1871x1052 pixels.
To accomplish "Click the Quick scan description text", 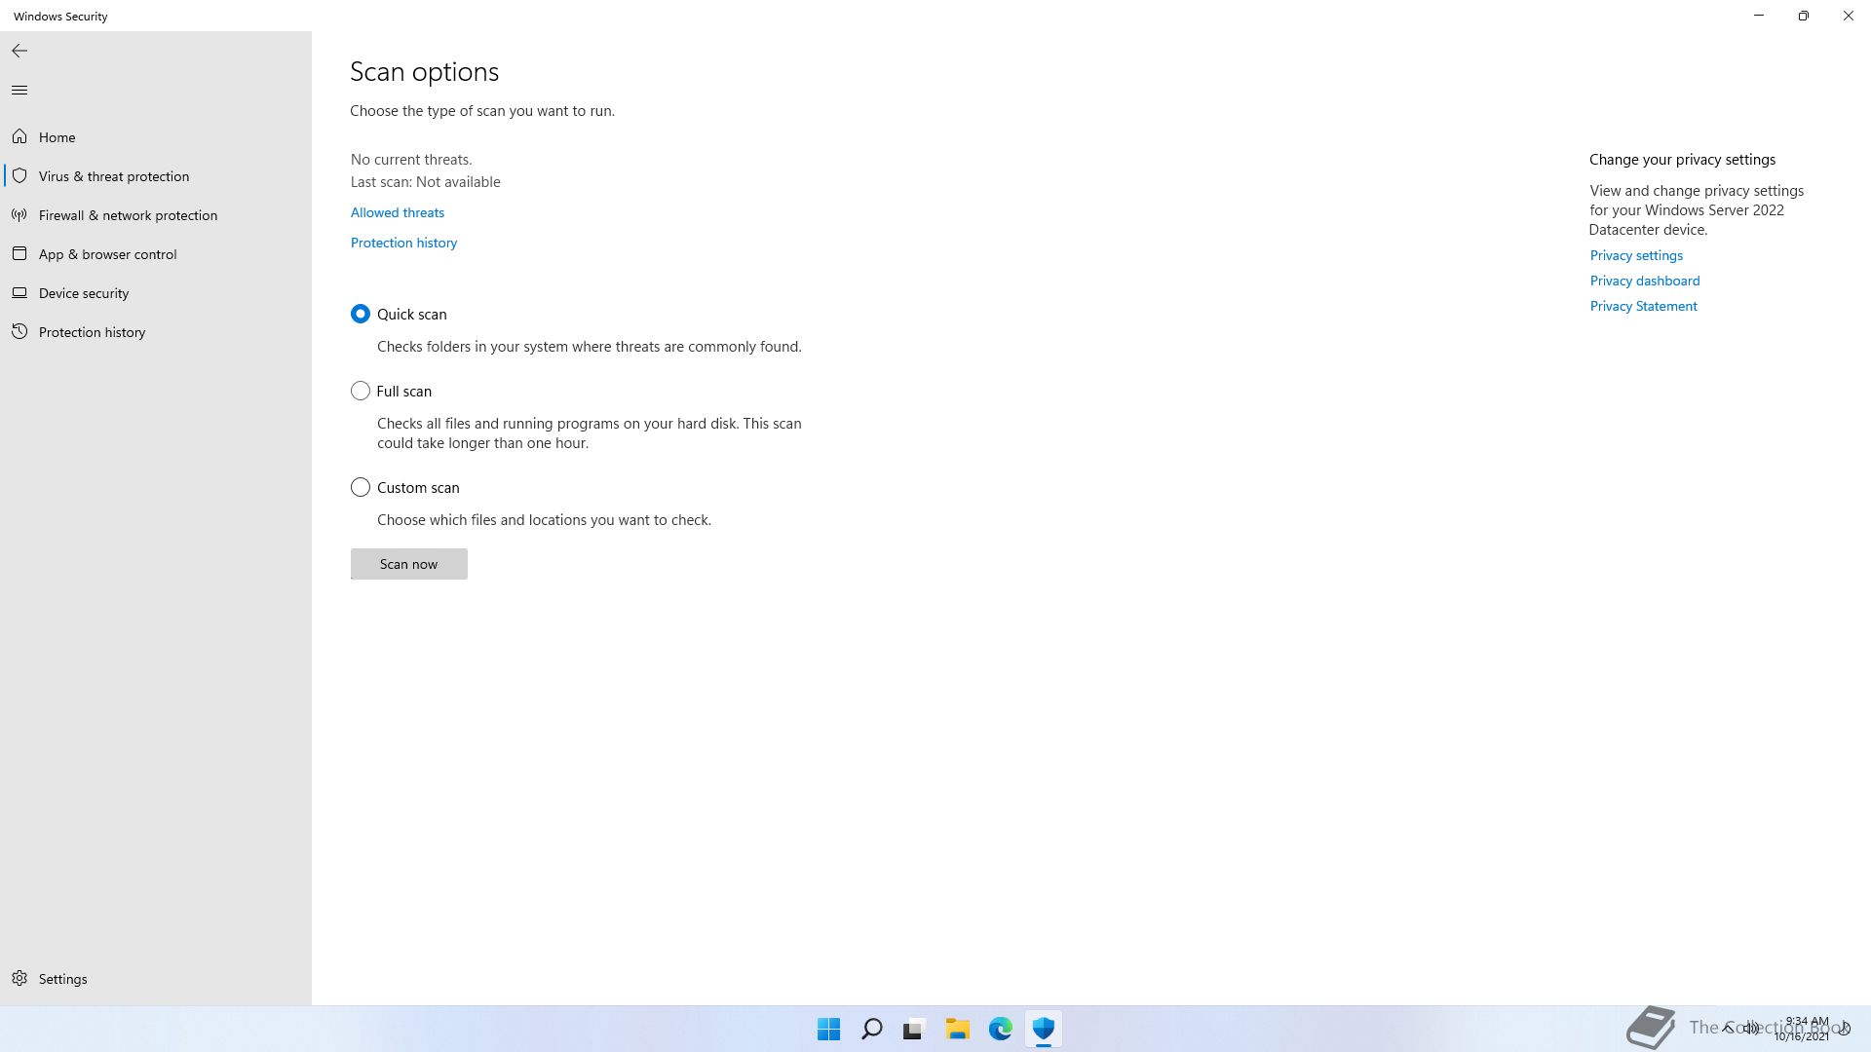I will click(x=590, y=347).
